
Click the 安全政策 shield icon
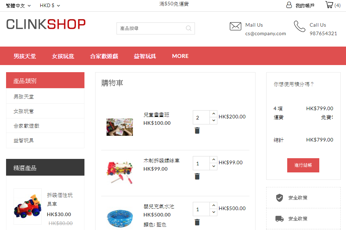pyautogui.click(x=280, y=198)
